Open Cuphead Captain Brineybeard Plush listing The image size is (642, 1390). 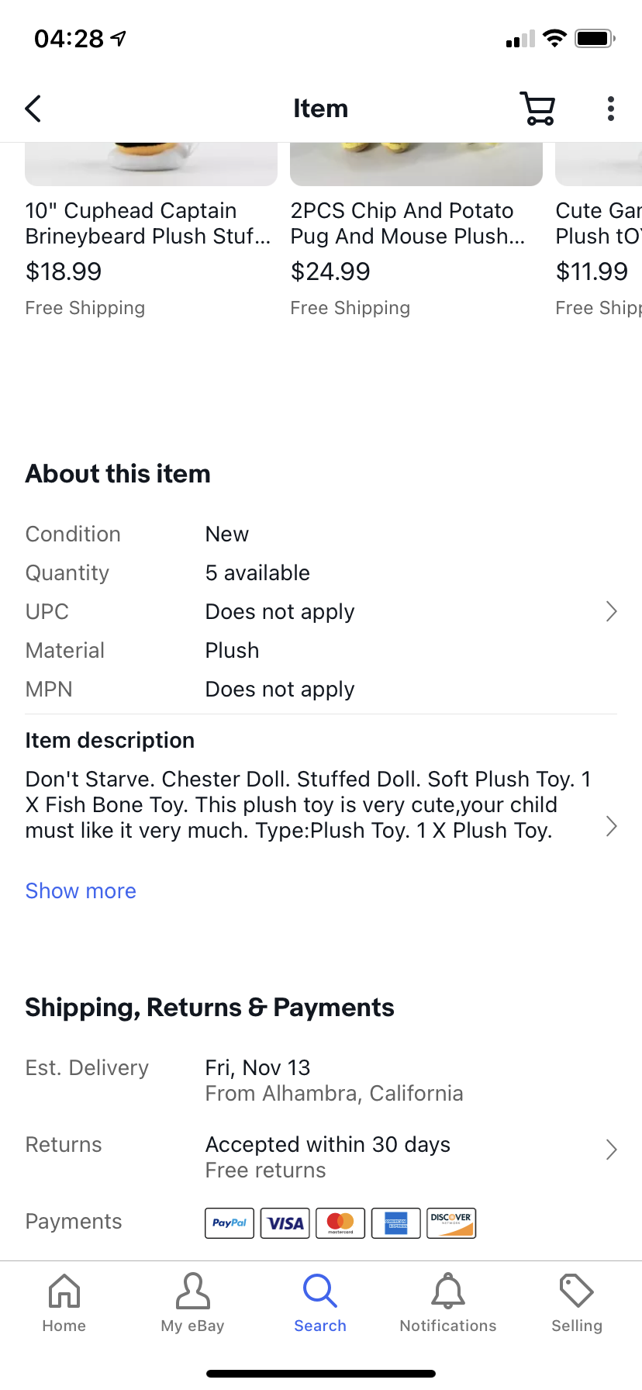[149, 223]
